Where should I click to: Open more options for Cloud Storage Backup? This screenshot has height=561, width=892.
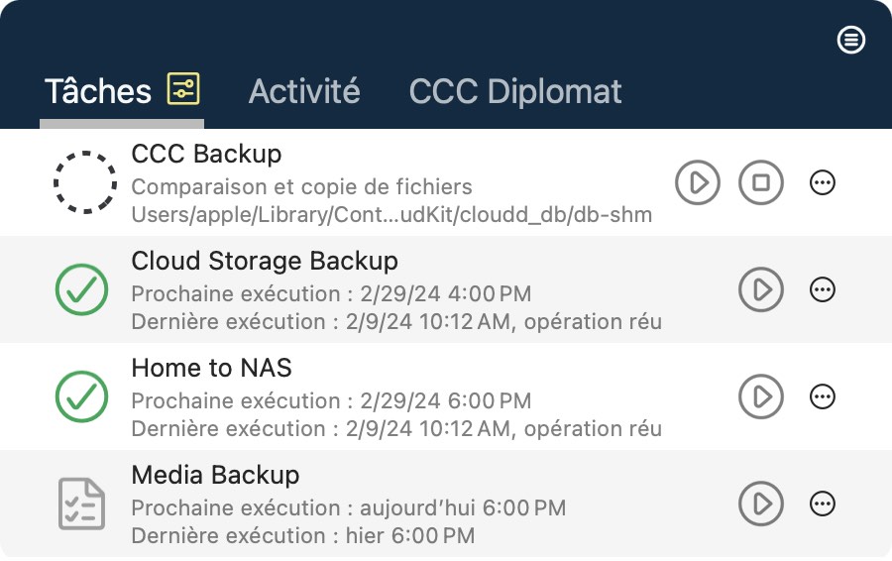822,289
